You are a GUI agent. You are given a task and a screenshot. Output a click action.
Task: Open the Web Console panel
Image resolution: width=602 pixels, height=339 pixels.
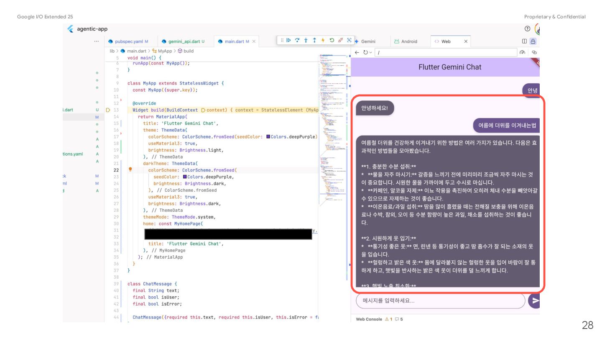[369, 319]
